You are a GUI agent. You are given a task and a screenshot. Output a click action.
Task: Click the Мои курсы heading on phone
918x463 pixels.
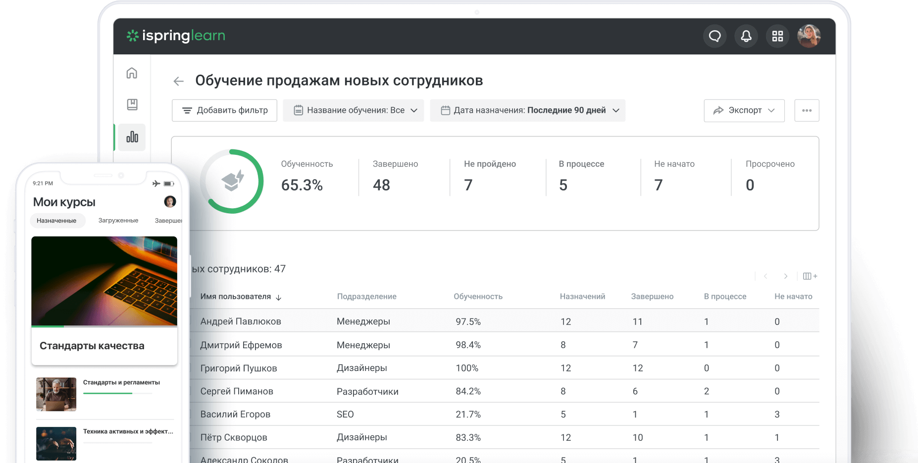point(64,202)
